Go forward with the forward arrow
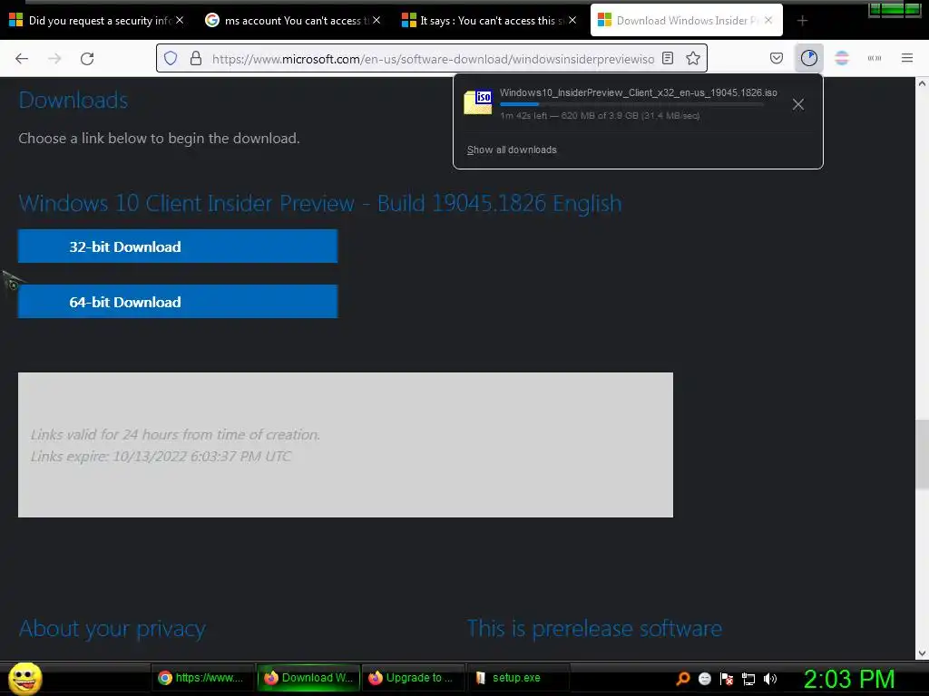This screenshot has width=929, height=696. 54,58
